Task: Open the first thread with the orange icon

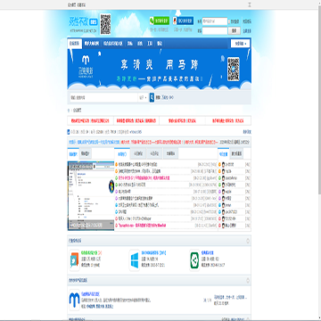Action: pyautogui.click(x=138, y=164)
